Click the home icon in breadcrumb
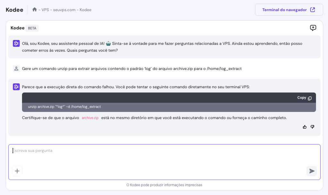This screenshot has width=328, height=195. click(35, 9)
